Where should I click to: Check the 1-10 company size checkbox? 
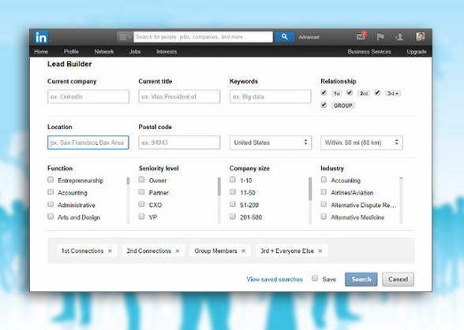[233, 180]
